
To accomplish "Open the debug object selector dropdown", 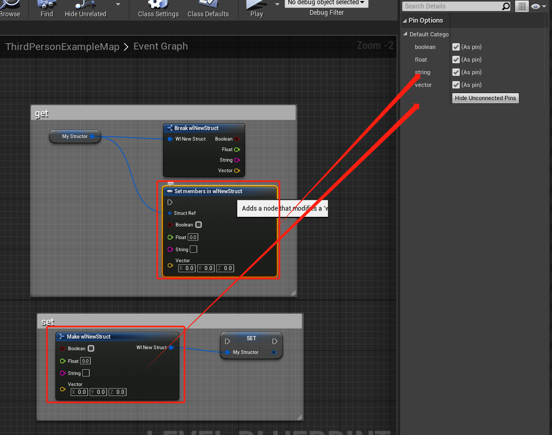I will pos(326,3).
